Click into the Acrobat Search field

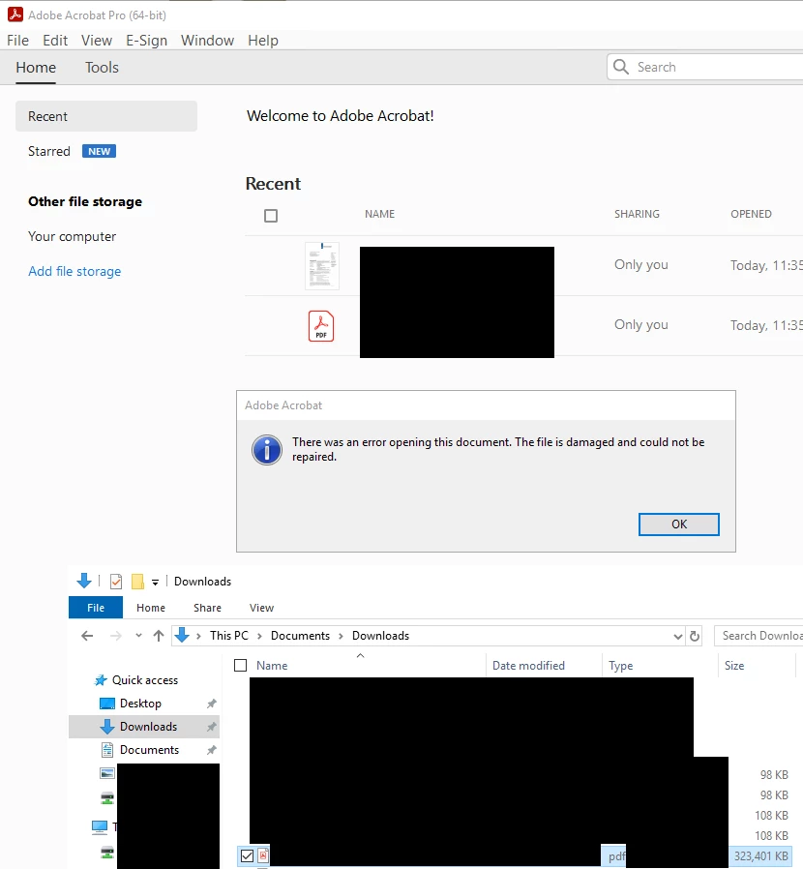coord(704,67)
